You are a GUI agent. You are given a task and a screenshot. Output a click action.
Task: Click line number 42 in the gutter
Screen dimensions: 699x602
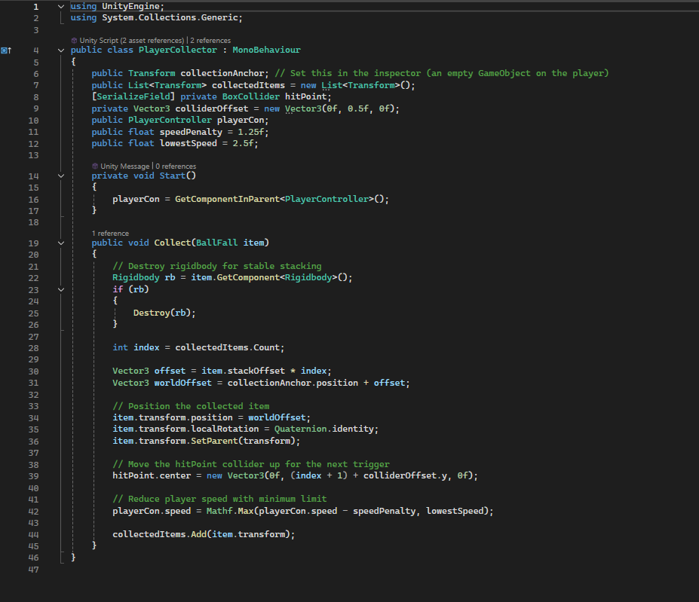click(x=33, y=511)
